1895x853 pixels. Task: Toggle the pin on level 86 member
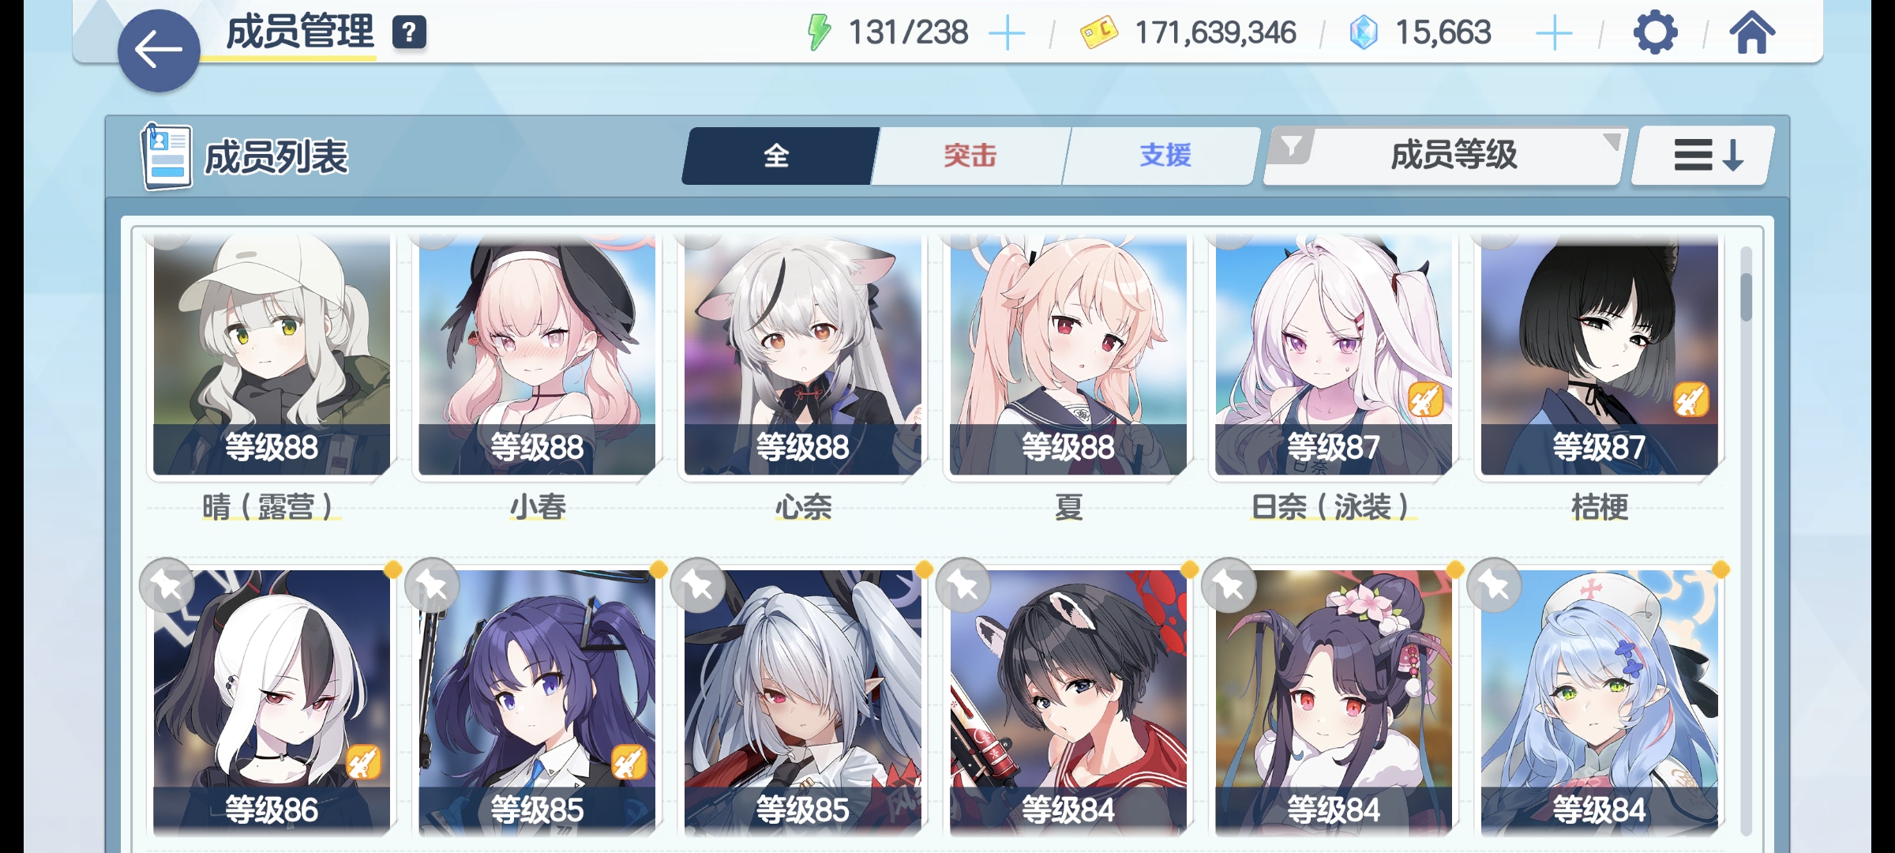pos(167,585)
